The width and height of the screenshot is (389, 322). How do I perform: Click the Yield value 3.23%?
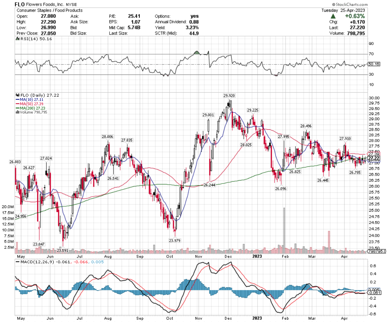[192, 28]
